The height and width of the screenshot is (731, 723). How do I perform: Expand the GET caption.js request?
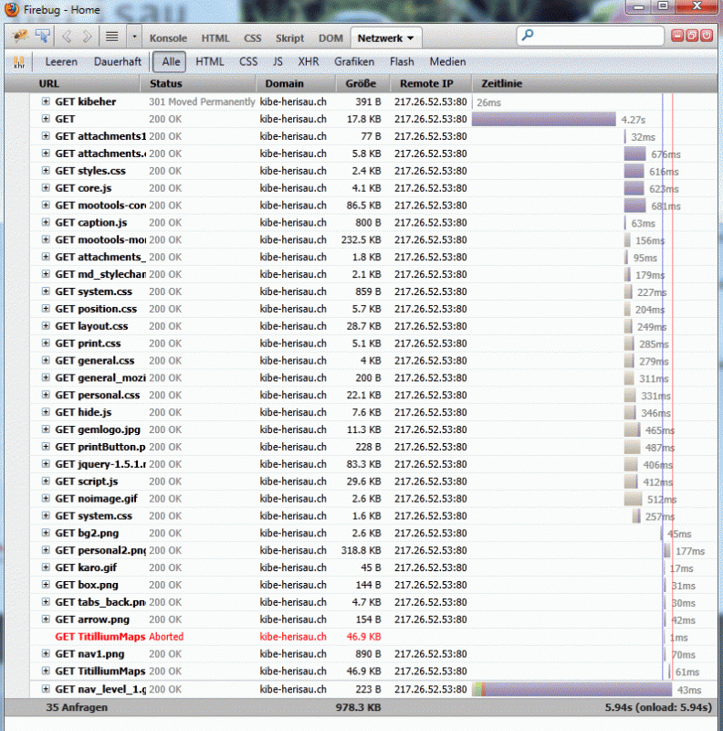(46, 222)
